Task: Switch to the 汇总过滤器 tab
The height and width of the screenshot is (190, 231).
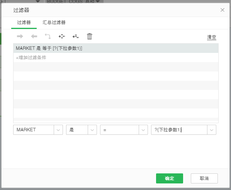Action: click(x=54, y=22)
